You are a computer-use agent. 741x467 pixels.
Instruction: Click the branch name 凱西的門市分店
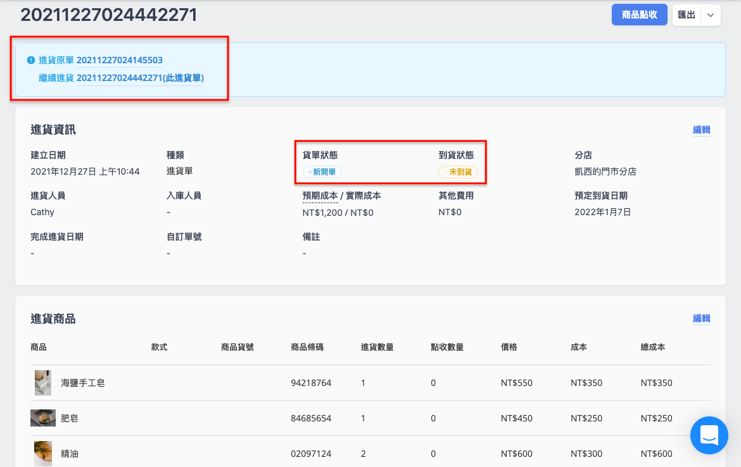[x=605, y=171]
